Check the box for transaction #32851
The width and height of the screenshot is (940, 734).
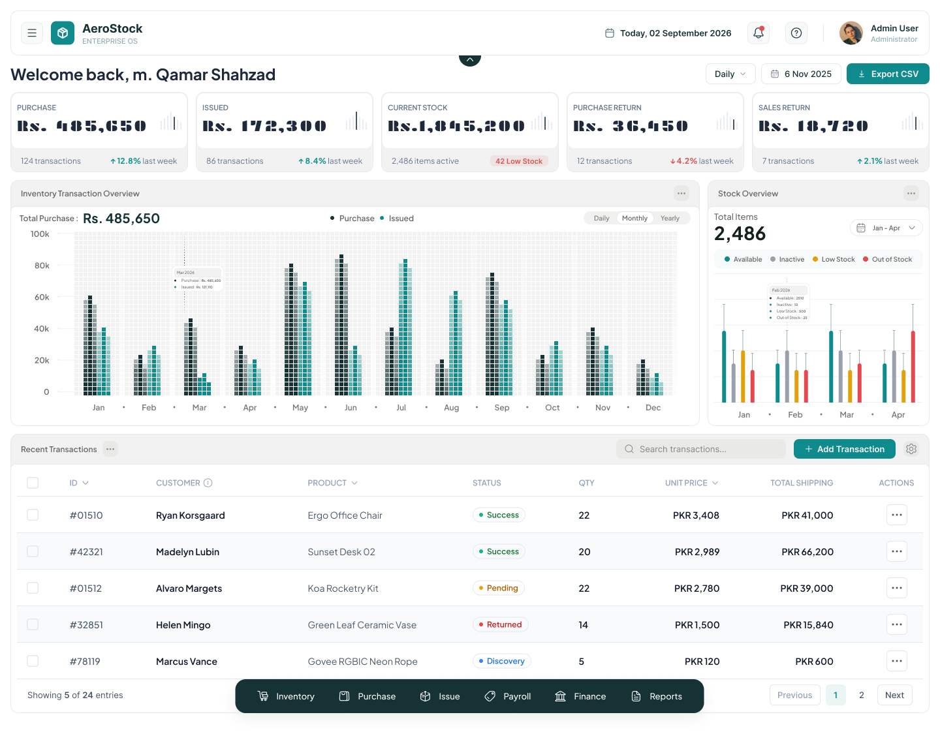point(33,624)
